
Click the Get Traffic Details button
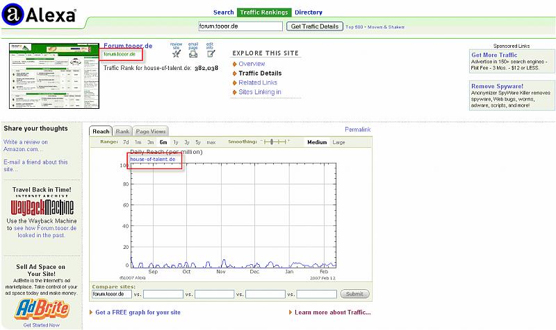[x=315, y=26]
